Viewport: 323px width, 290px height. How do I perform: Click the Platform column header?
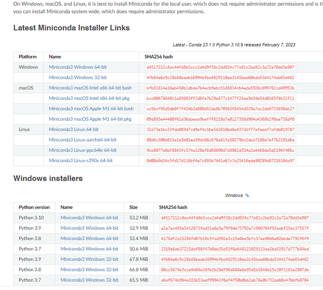click(27, 57)
